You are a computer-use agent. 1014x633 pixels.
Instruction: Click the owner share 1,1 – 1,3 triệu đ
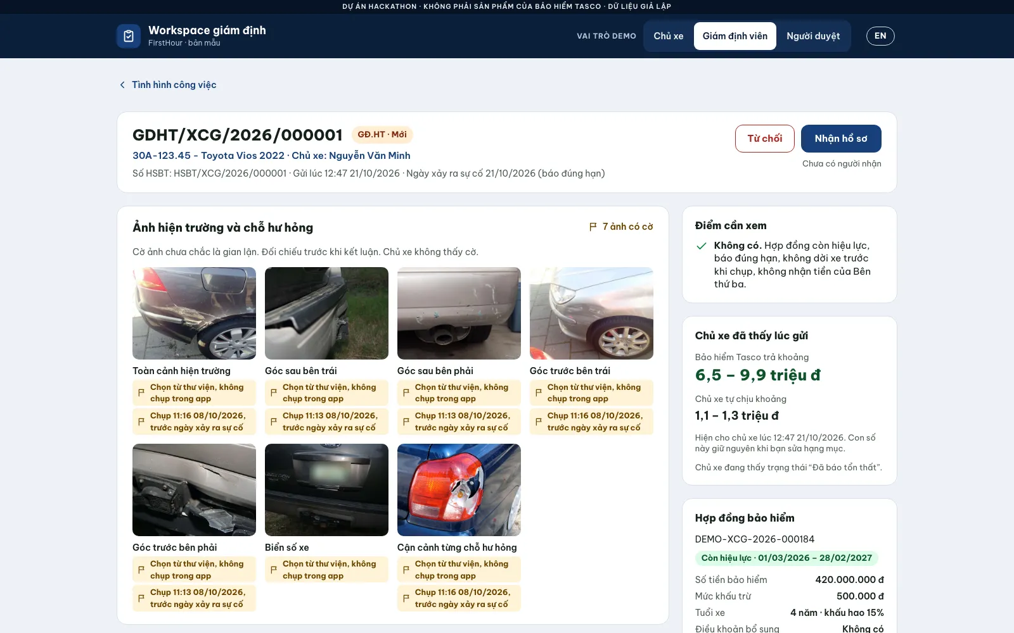click(x=736, y=415)
